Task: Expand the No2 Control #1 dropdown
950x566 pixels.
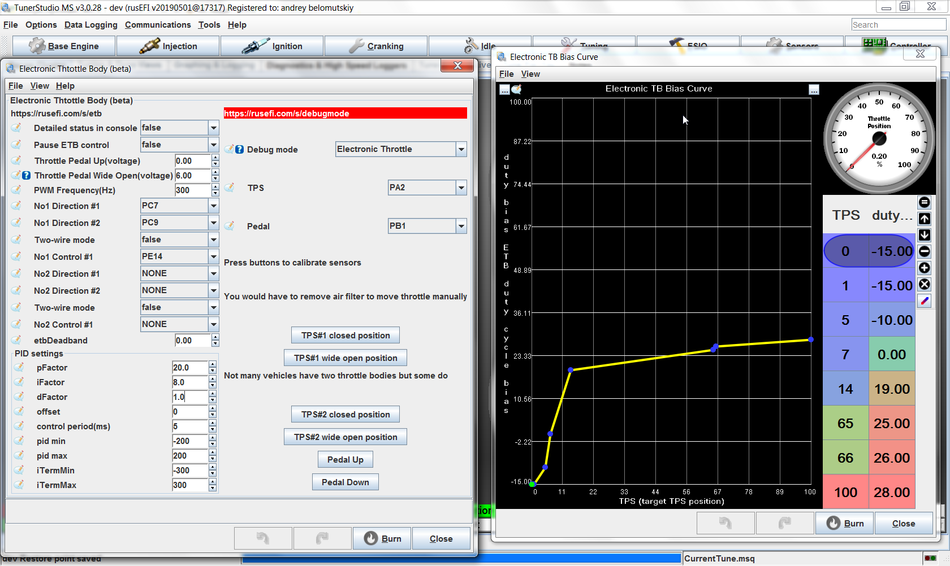Action: (214, 325)
